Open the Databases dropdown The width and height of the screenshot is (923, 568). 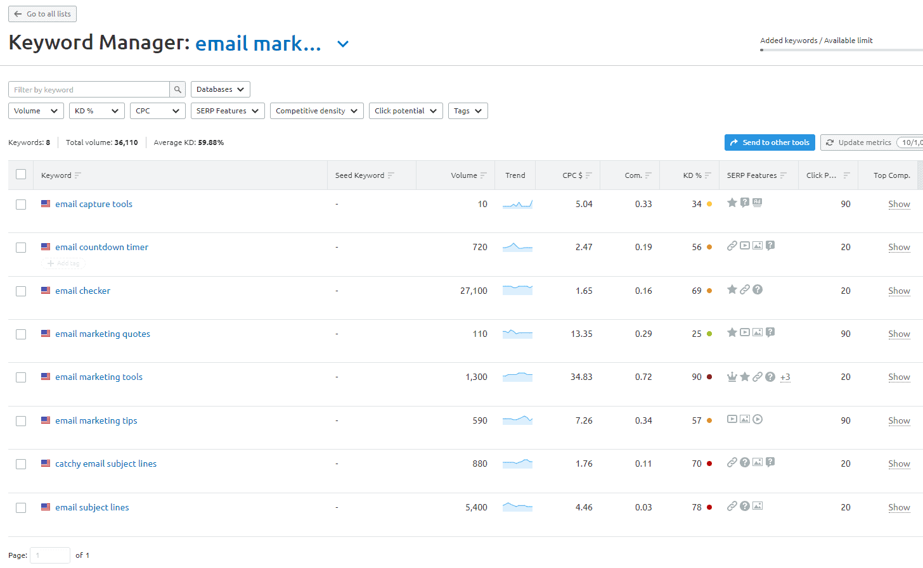tap(221, 89)
